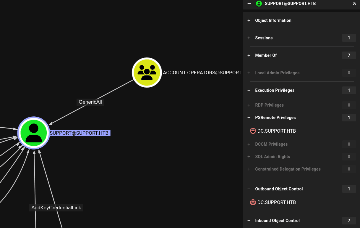Viewport: 360px width, 228px height.
Task: Collapse the Execution Privileges section
Action: pos(275,90)
